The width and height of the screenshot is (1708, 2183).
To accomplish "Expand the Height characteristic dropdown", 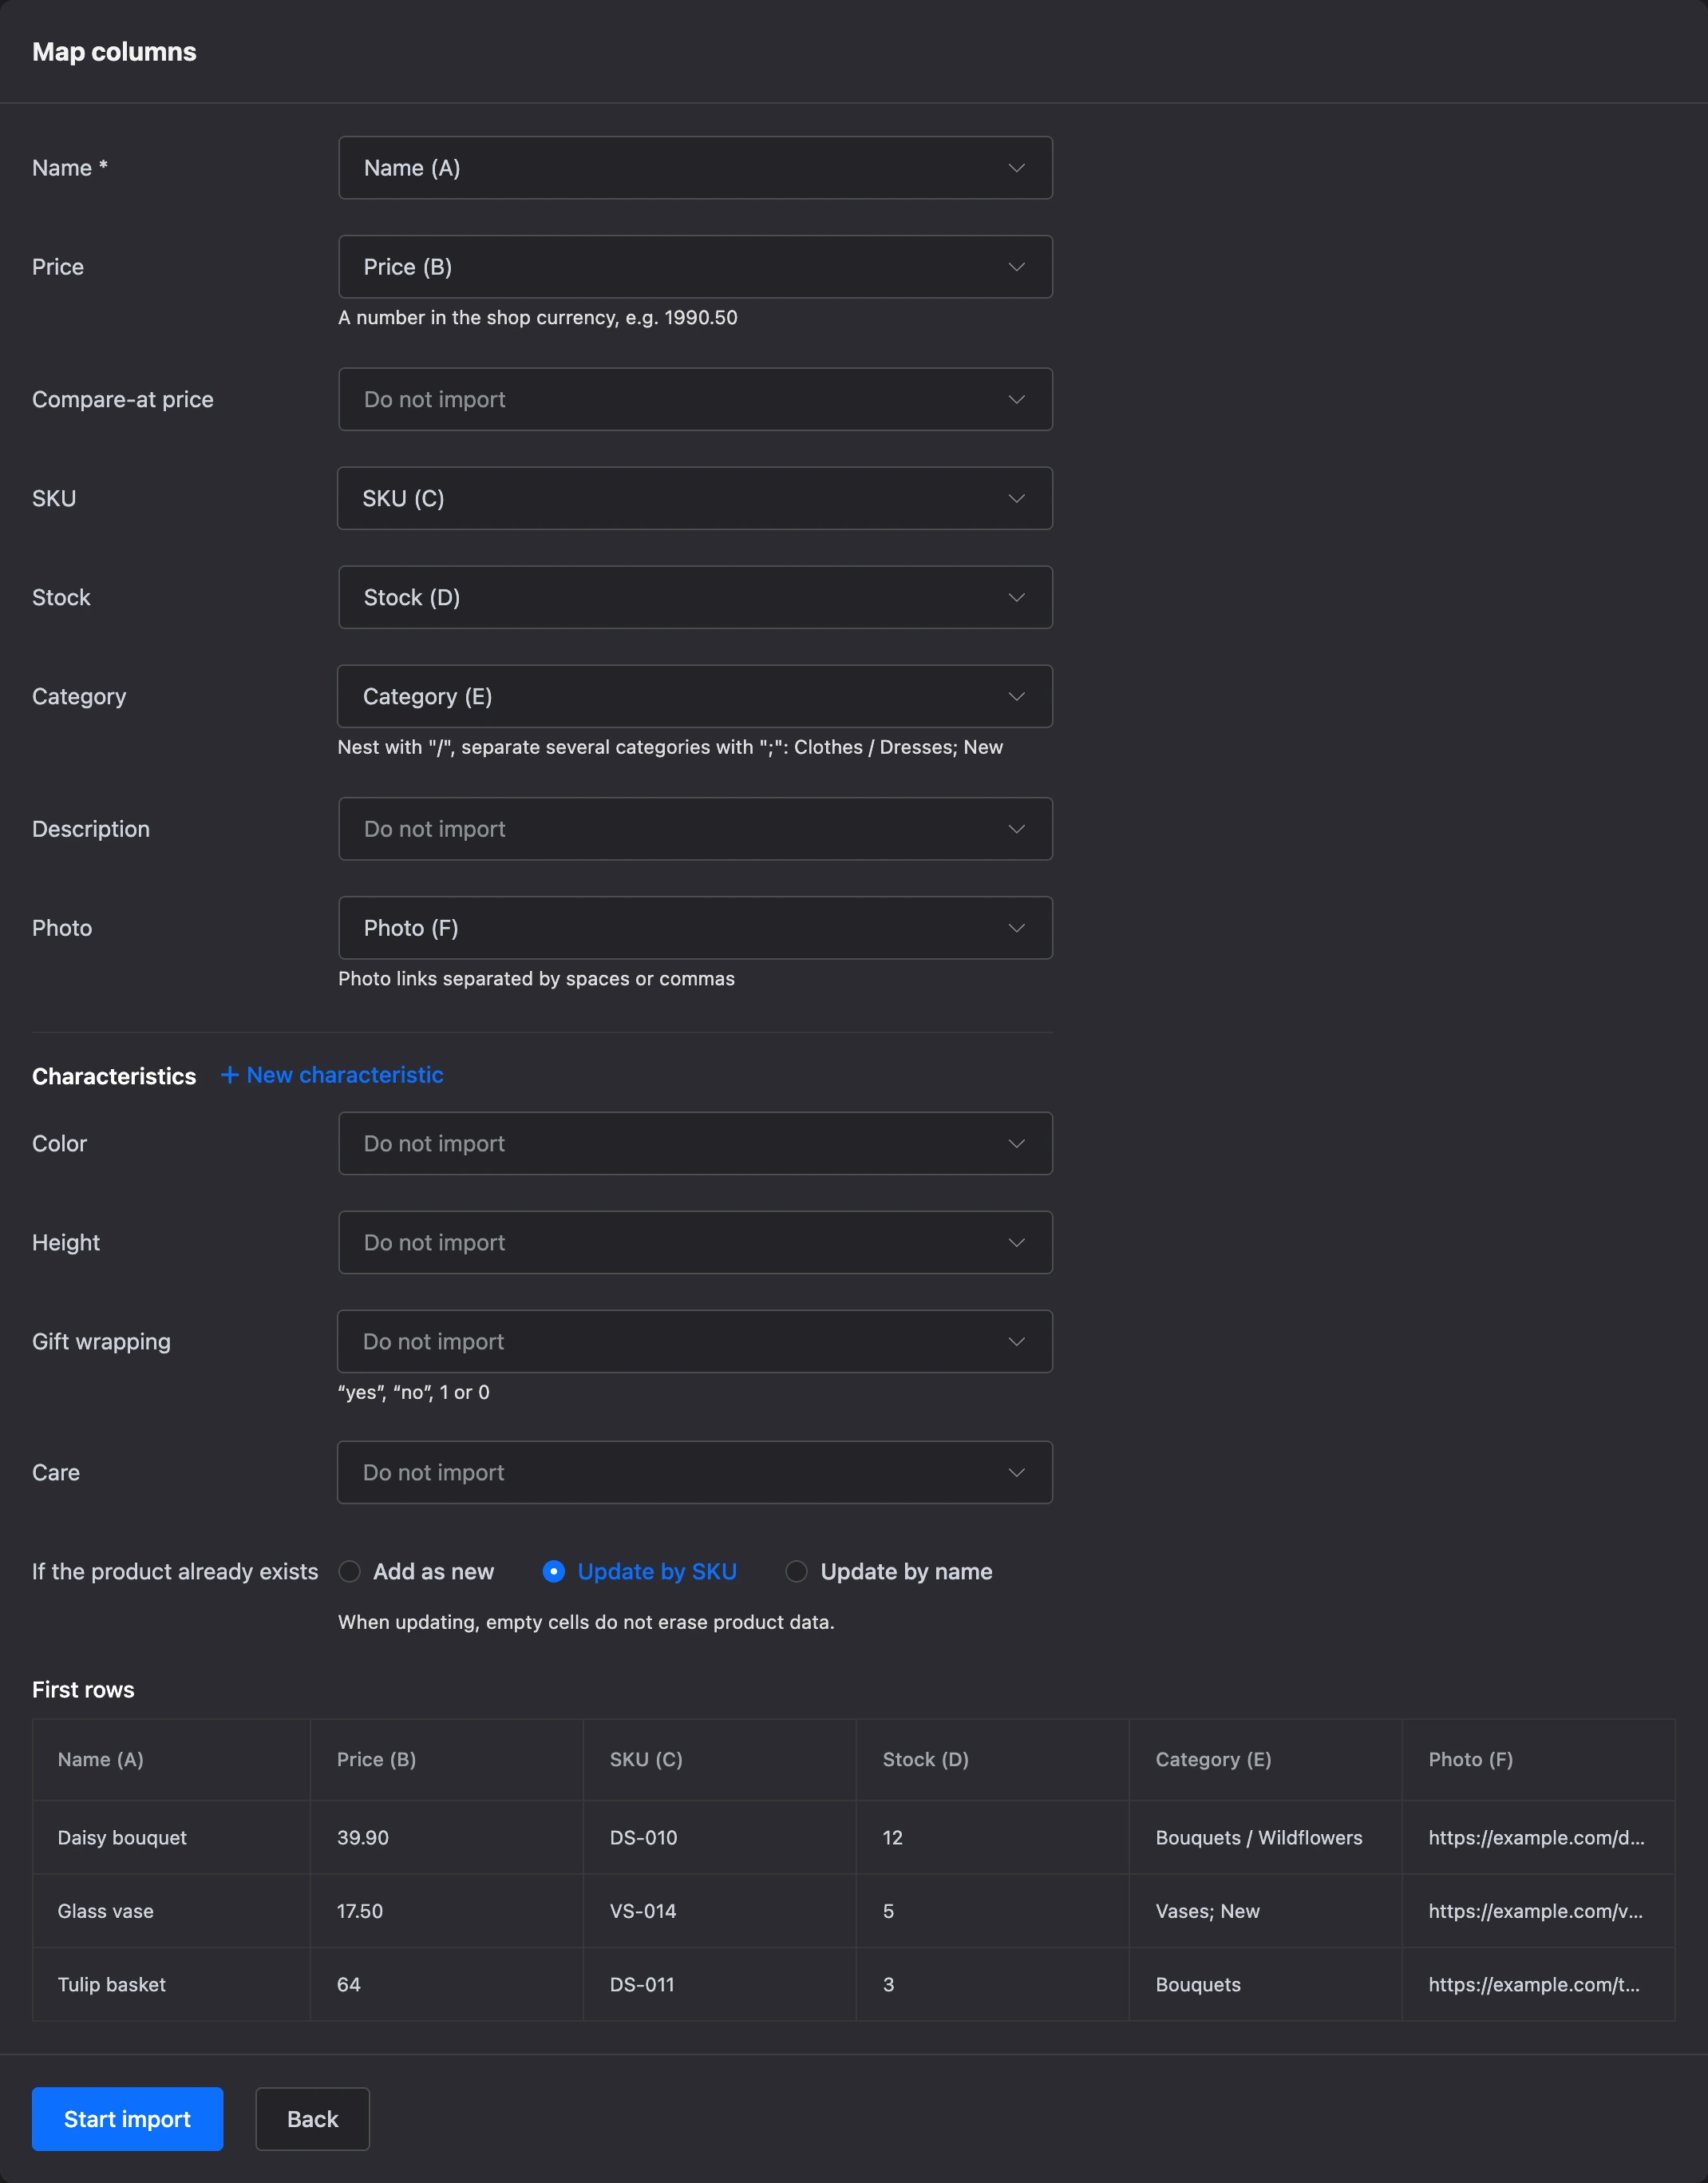I will pos(695,1242).
